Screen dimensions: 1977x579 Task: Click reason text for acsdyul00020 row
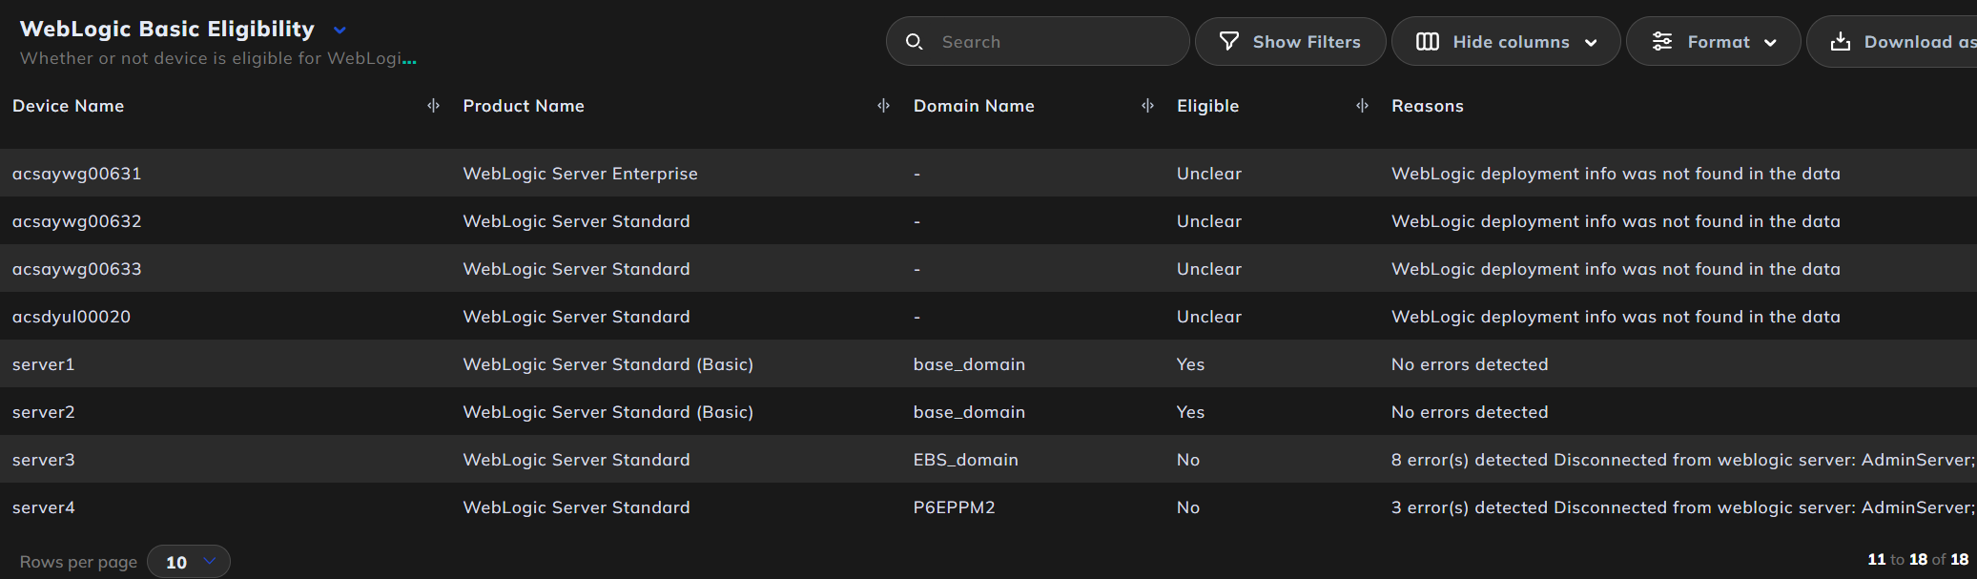point(1616,317)
